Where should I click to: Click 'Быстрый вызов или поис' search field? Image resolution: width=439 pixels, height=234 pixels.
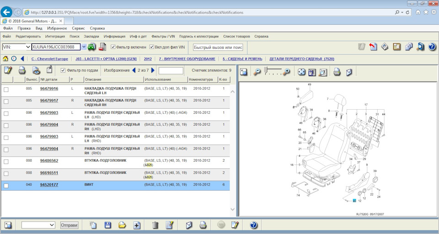click(218, 48)
